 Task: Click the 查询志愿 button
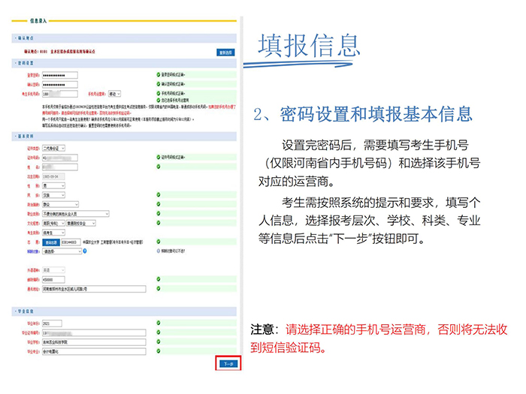click(50, 242)
